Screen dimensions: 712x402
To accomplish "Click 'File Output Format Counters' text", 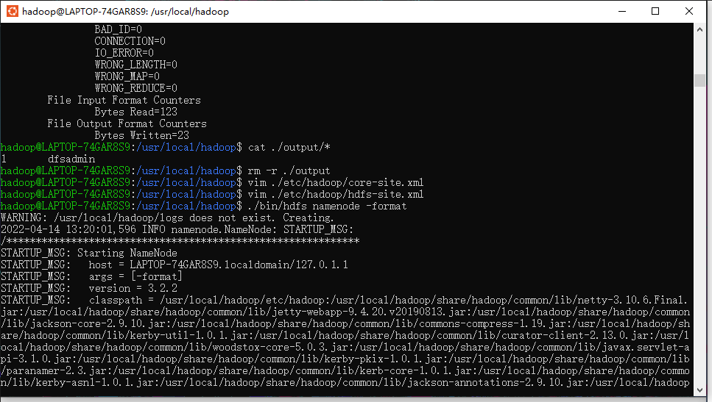I will [x=127, y=123].
